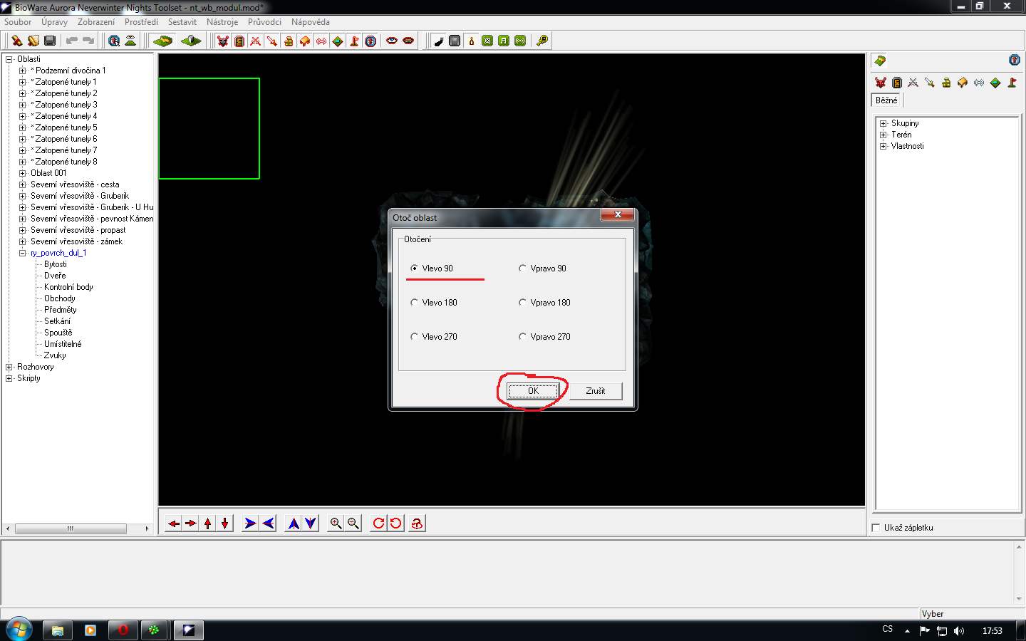
Task: Cancel the dialog with 'Zrušit'
Action: (595, 391)
